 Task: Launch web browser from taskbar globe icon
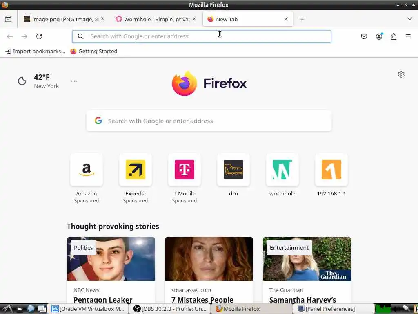pos(30,309)
